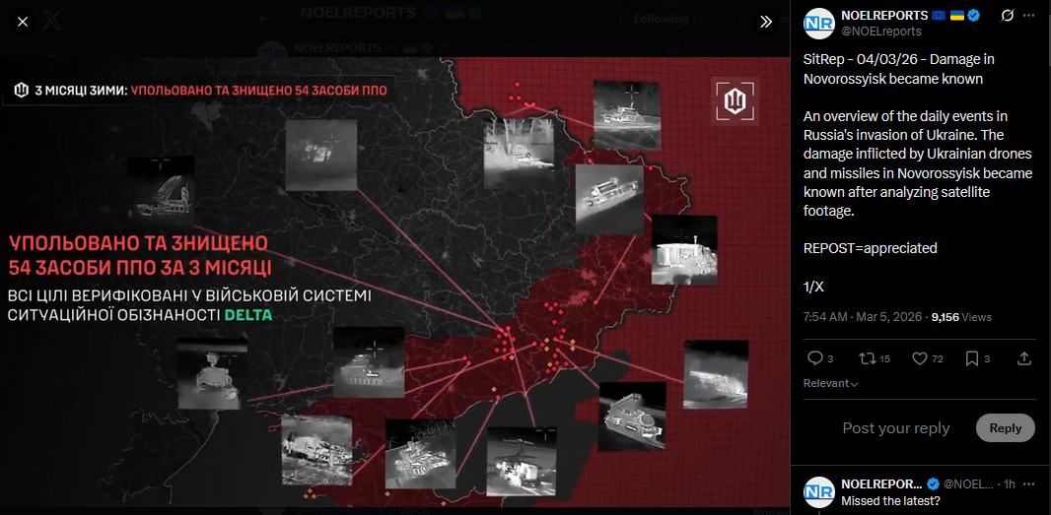Click the map infographic image
The width and height of the screenshot is (1051, 515).
pos(394,282)
